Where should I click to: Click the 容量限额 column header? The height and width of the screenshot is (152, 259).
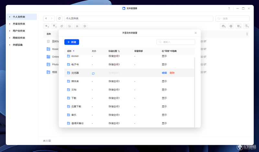pyautogui.click(x=139, y=51)
